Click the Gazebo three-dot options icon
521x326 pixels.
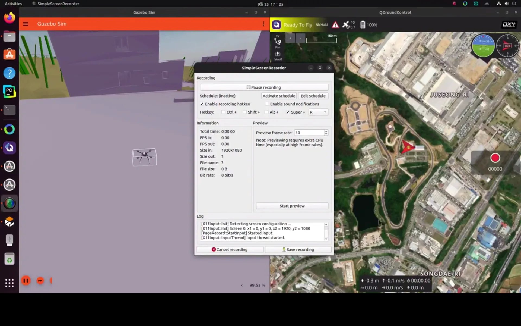[263, 24]
